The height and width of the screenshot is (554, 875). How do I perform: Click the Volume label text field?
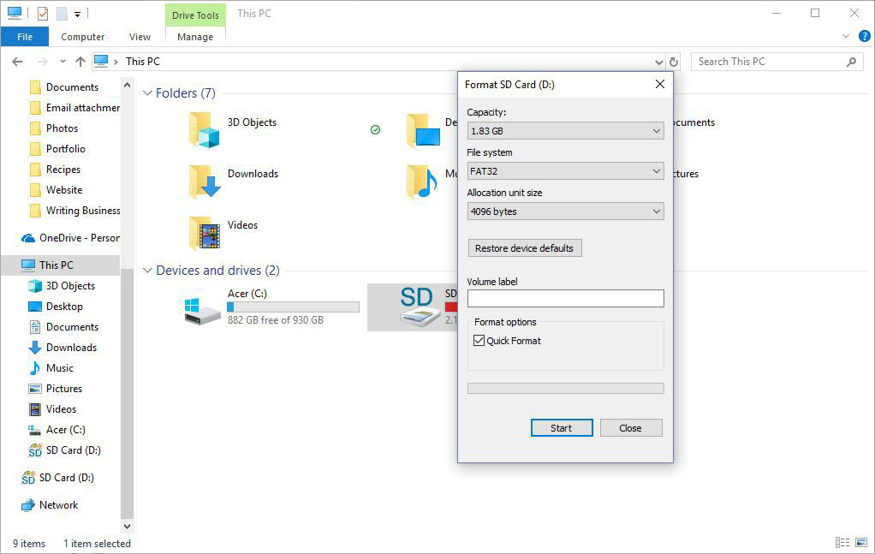(x=565, y=298)
